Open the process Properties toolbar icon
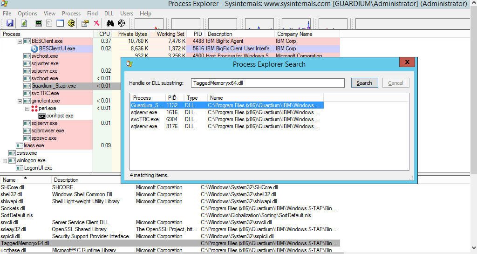Screen dimensions: 477x254 click(85, 23)
